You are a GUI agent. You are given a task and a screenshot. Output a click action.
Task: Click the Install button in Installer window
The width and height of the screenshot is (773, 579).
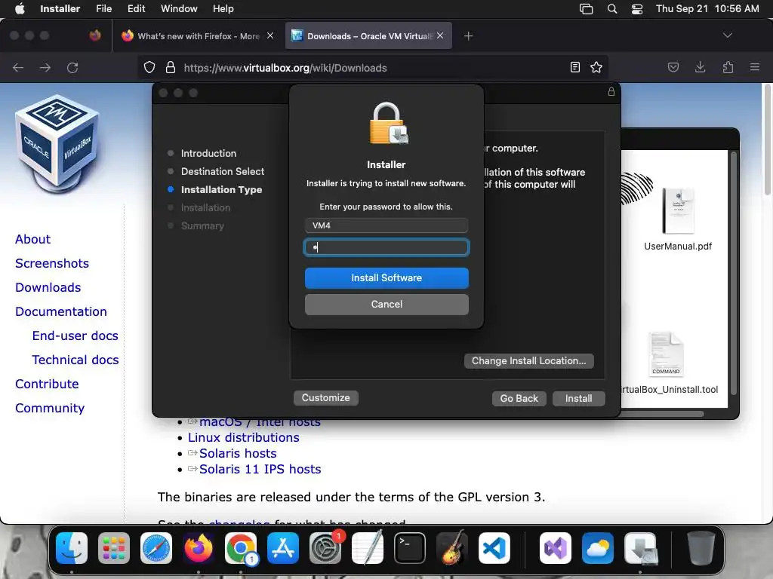click(x=578, y=398)
